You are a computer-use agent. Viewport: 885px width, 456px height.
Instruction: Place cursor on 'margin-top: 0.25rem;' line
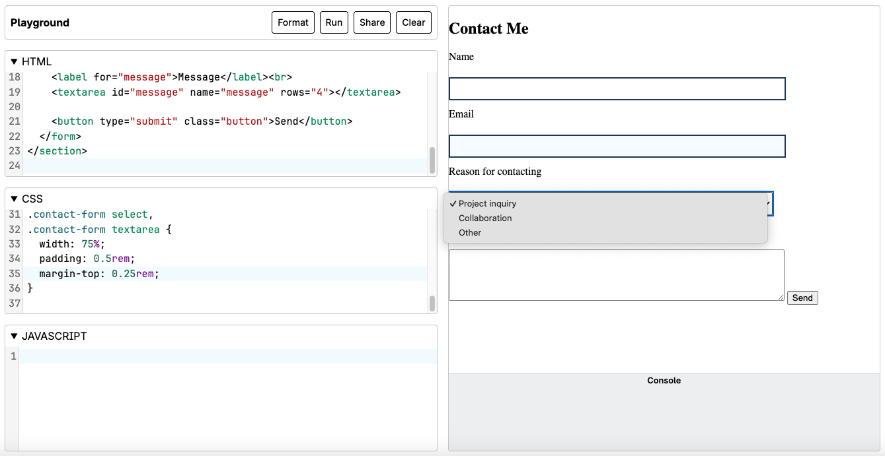point(99,273)
